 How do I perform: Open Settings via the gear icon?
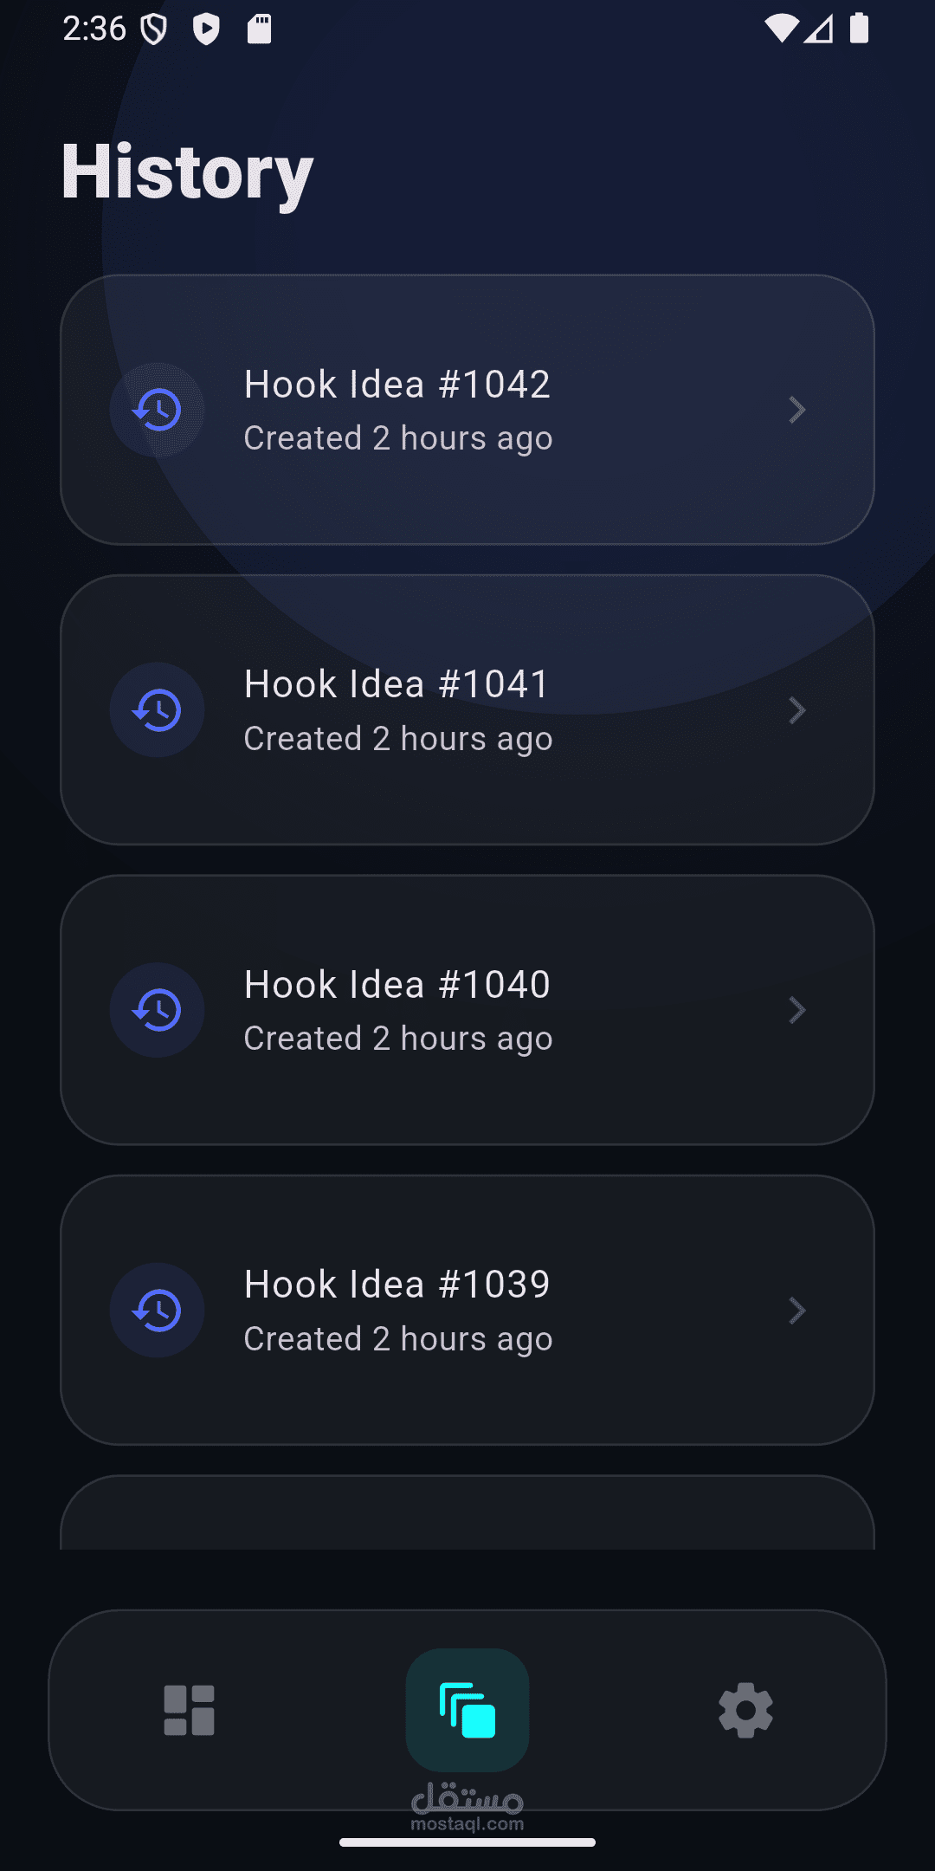(x=745, y=1710)
